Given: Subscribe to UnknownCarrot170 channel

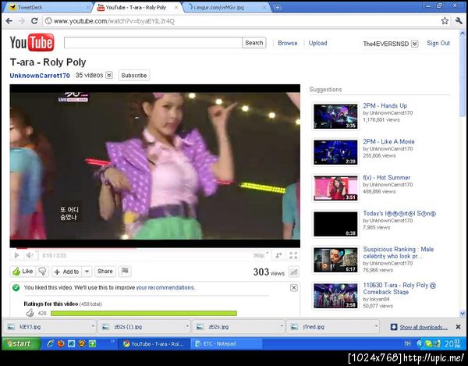Looking at the screenshot, I should pos(134,75).
